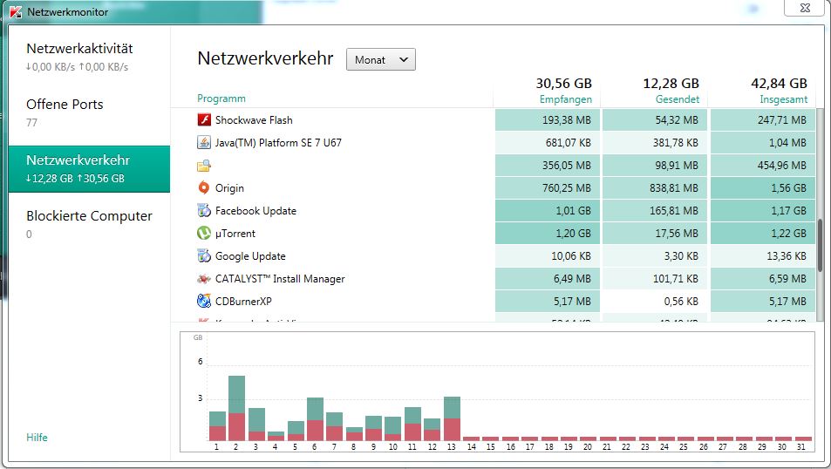Click the unnamed folder program icon
831x469 pixels.
[x=204, y=166]
